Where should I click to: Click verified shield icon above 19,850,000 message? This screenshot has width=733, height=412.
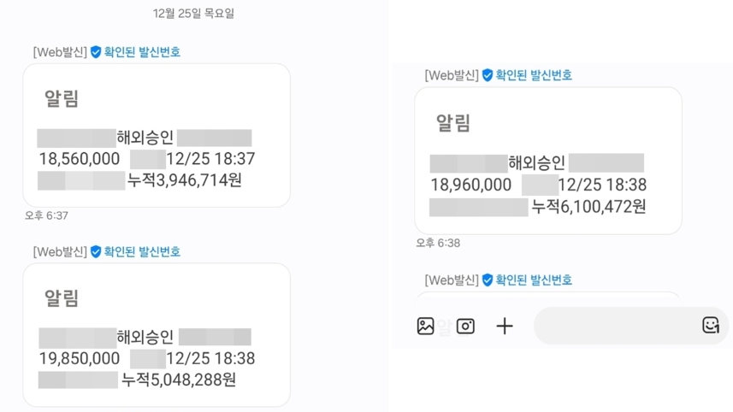click(96, 252)
